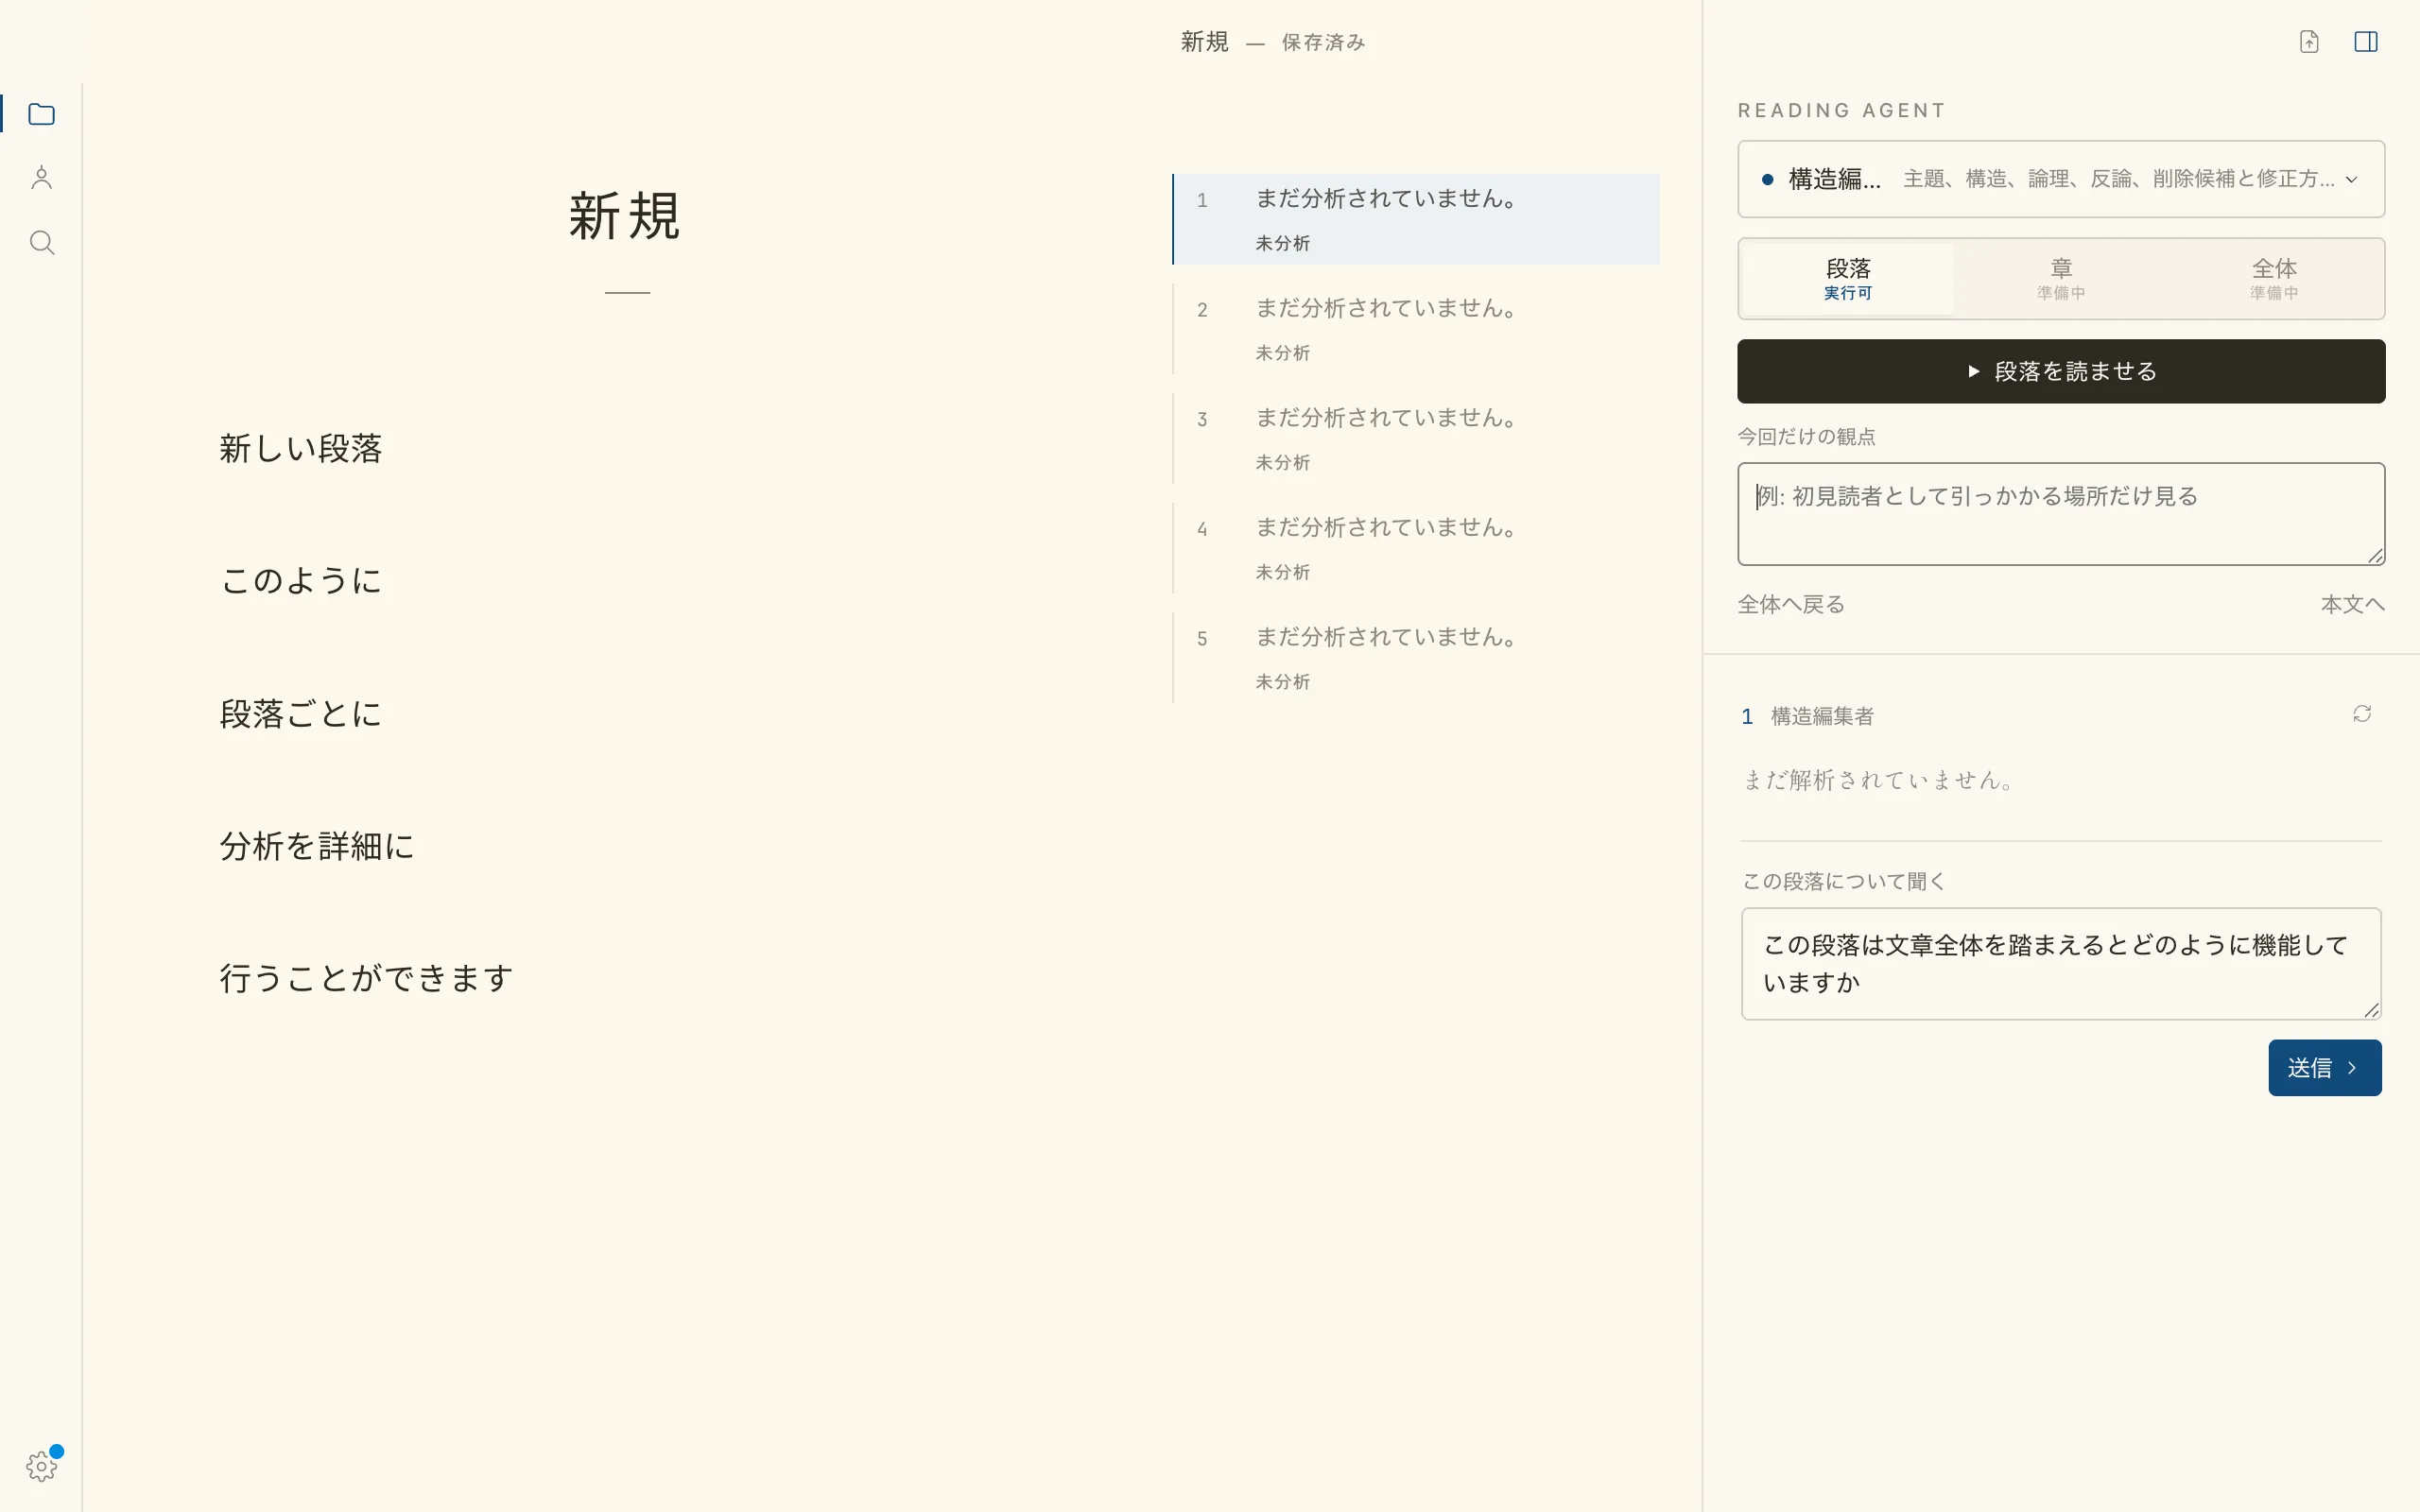Click the 送信 button

click(2324, 1068)
